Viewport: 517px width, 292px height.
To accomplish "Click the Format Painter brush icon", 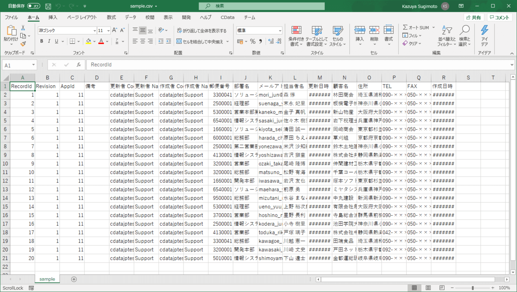I will pos(23,43).
